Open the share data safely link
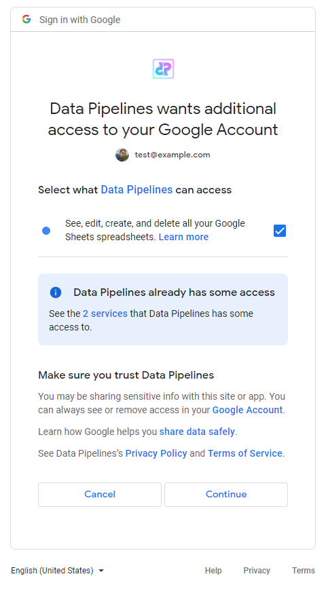Screen dimensions: 328x589 click(197, 432)
